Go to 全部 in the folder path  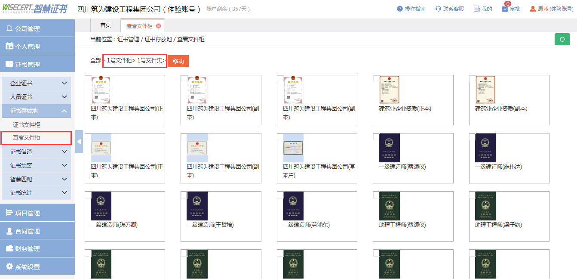coord(96,61)
